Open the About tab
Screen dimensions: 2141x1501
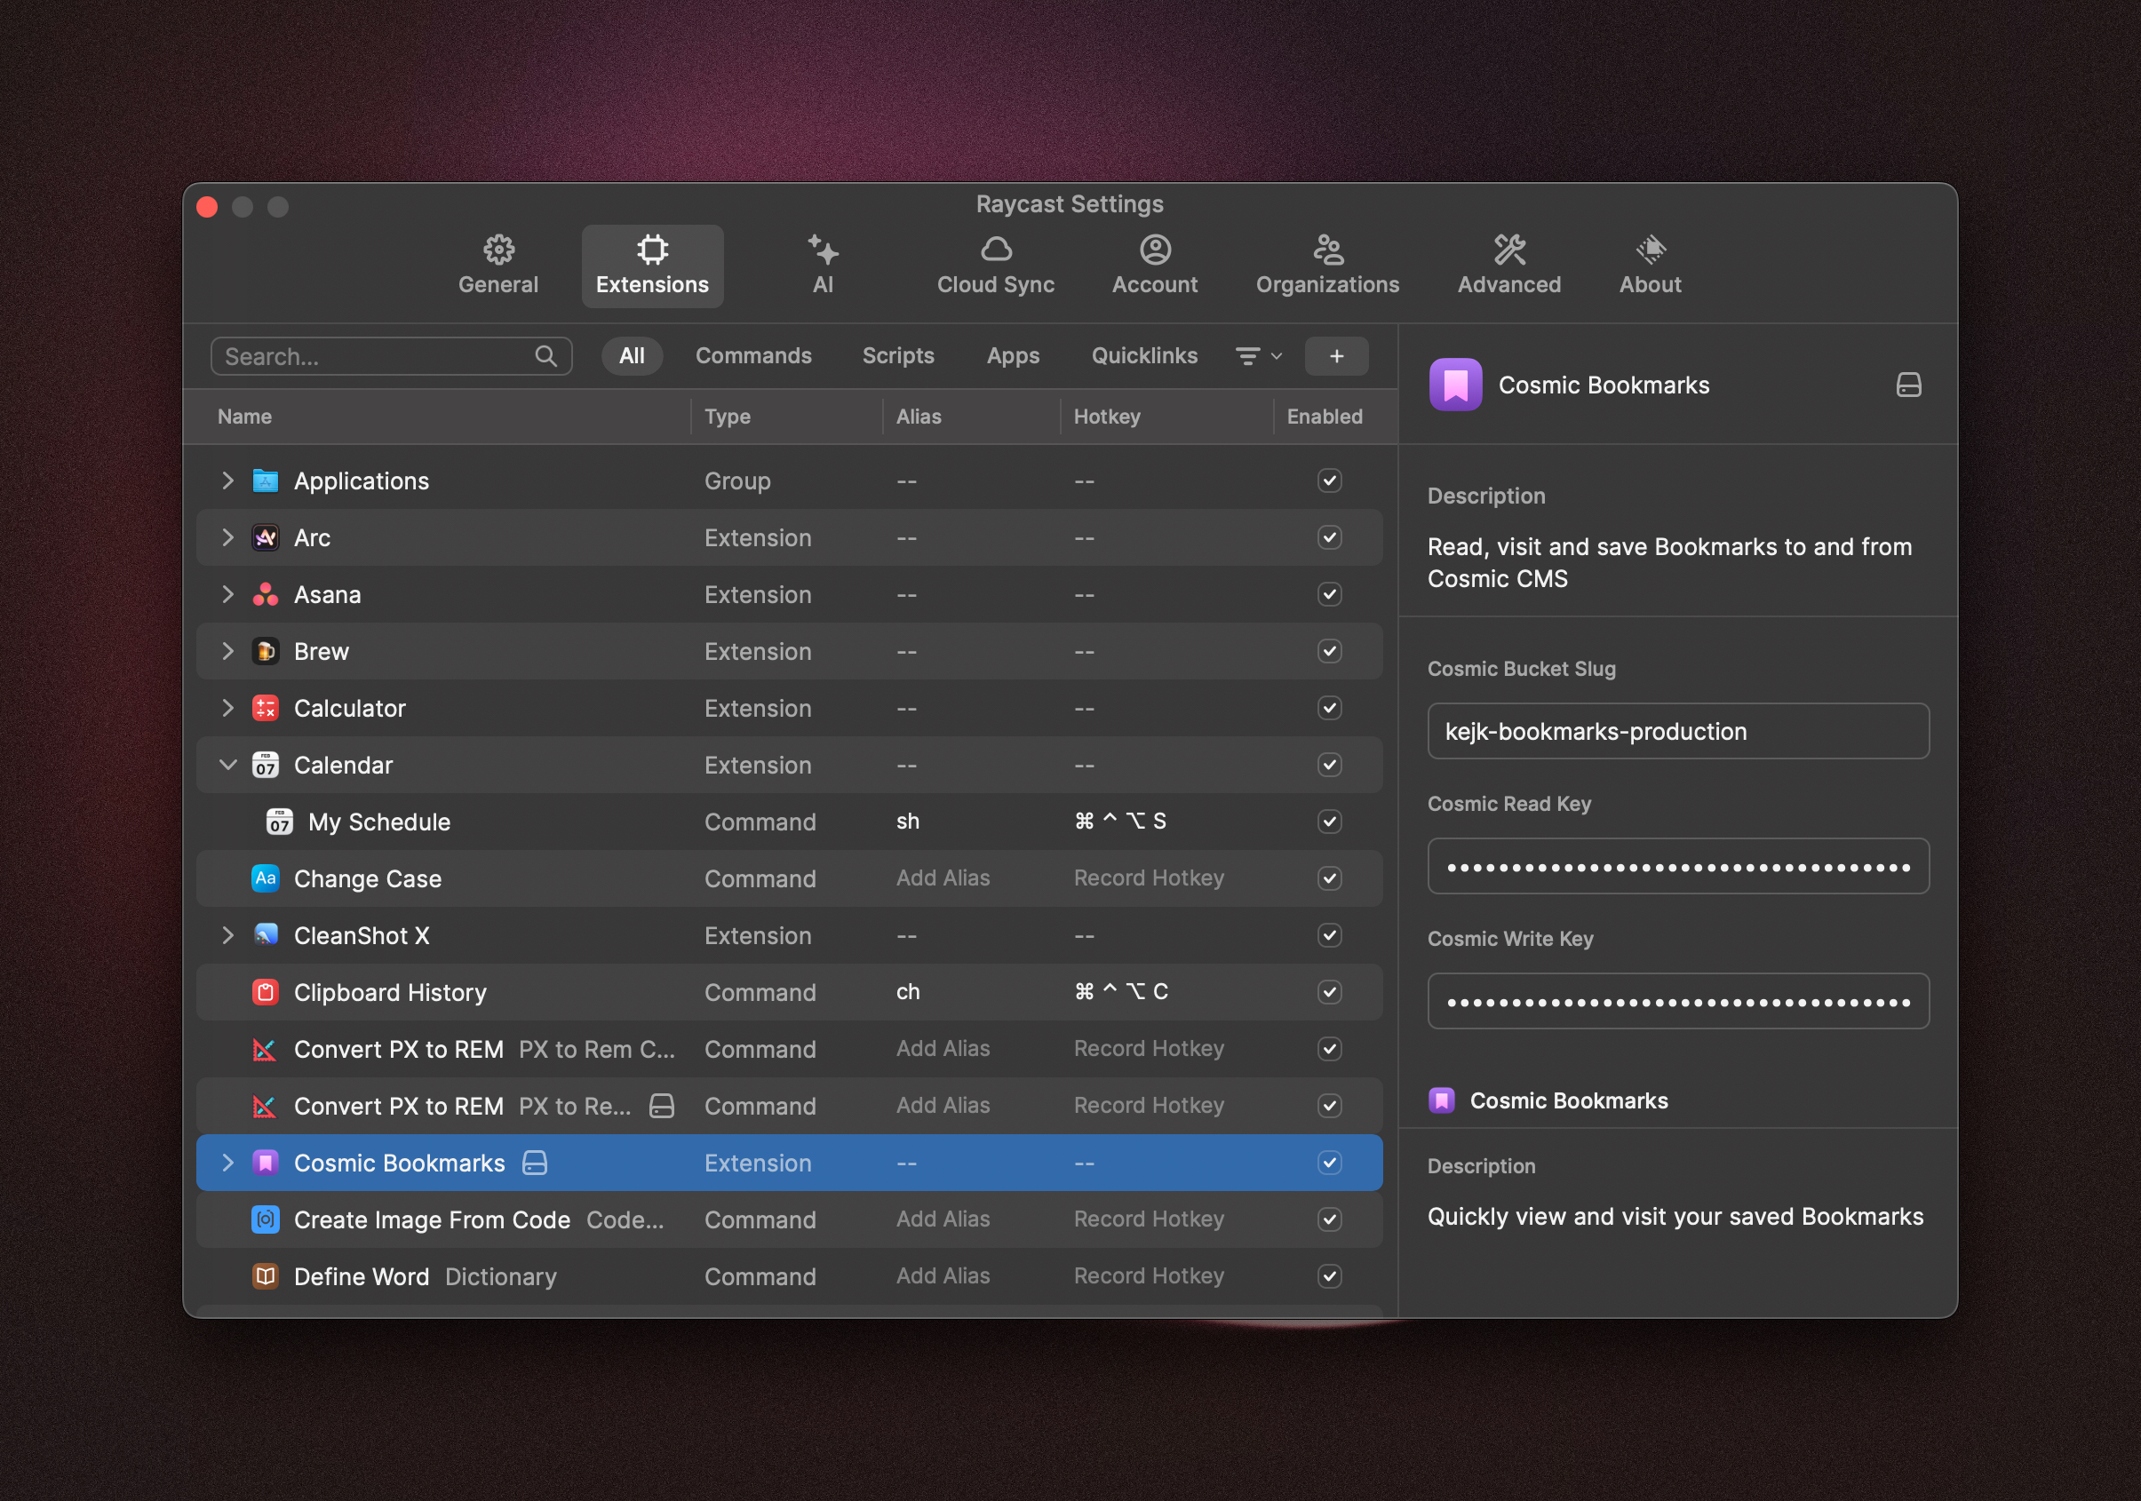coord(1650,266)
